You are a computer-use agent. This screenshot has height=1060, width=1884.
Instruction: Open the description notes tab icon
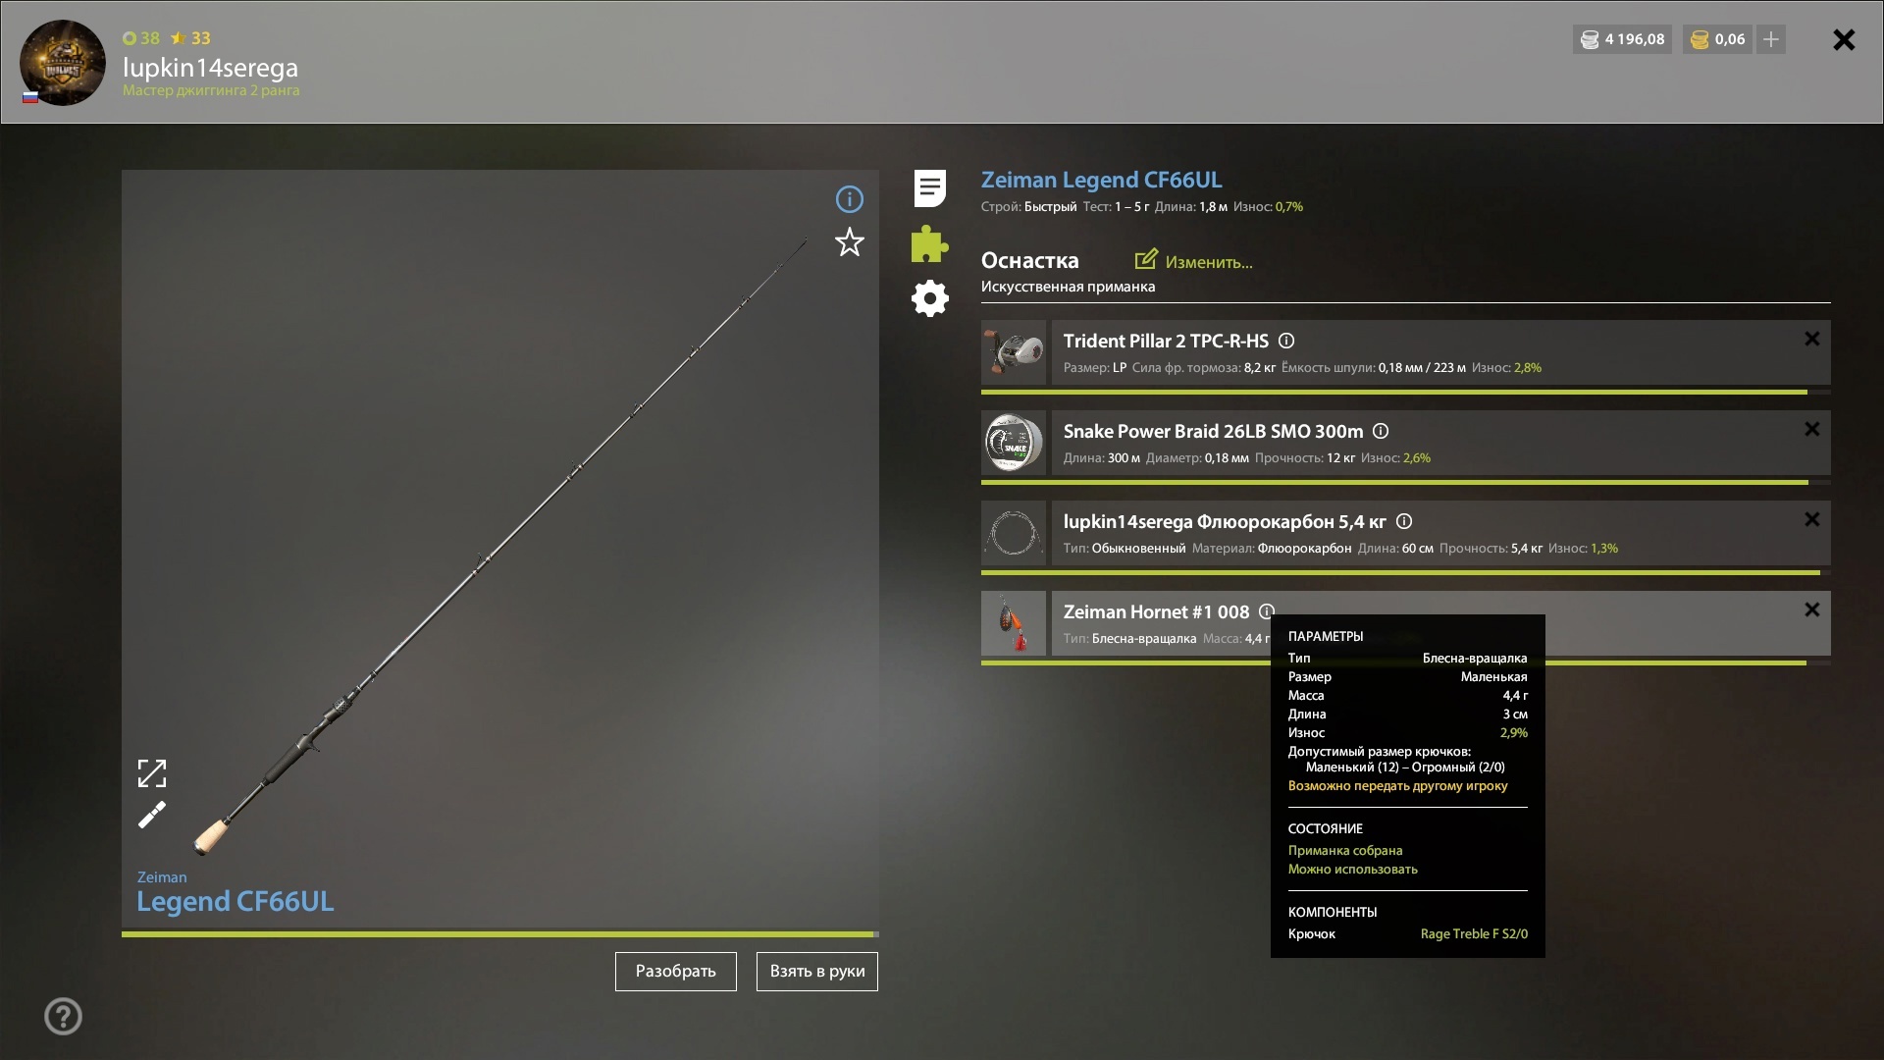coord(929,188)
